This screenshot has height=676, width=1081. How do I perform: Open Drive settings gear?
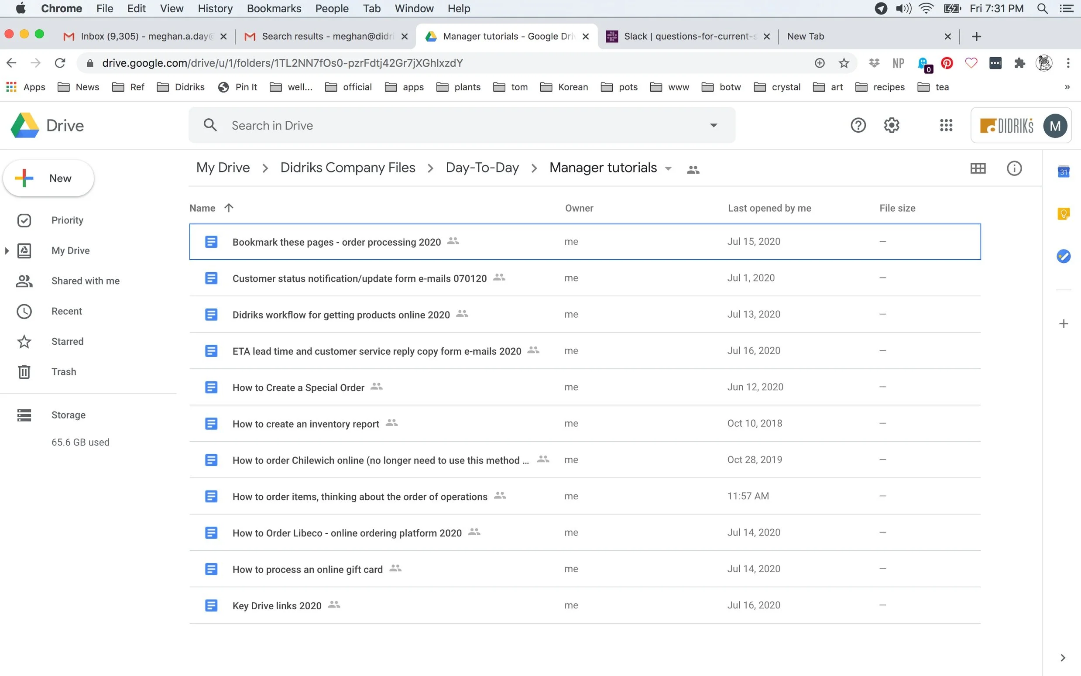point(891,126)
